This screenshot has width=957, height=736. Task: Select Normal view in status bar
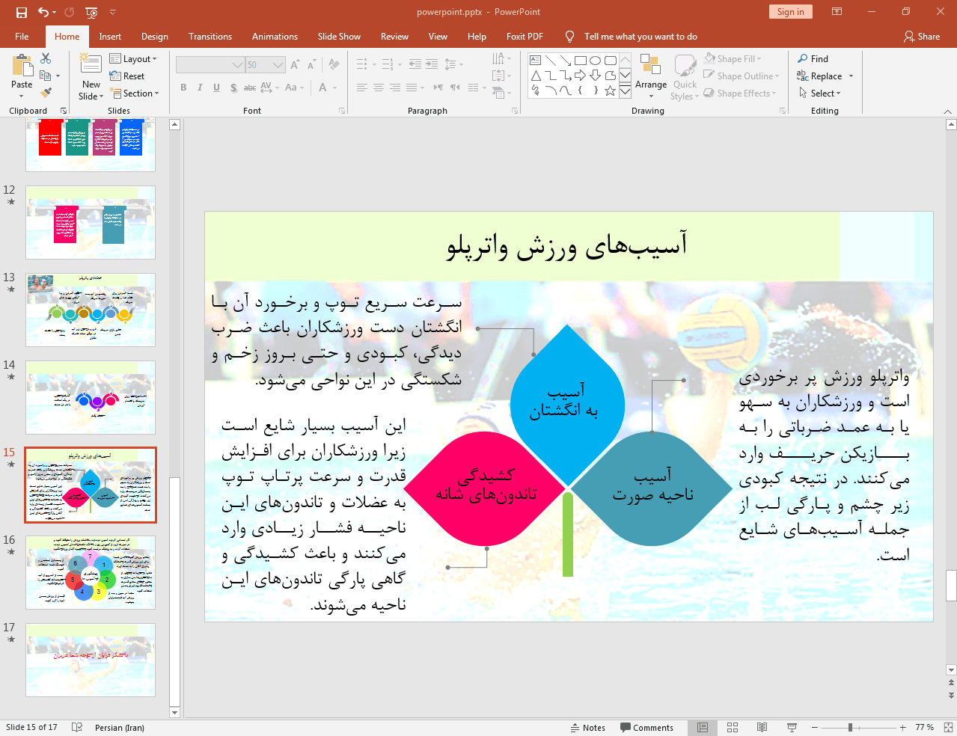tap(703, 727)
